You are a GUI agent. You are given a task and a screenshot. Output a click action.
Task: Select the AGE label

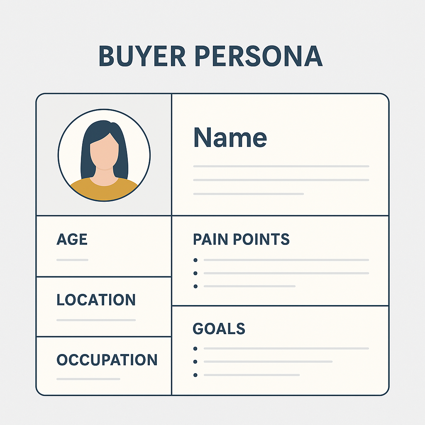(72, 239)
